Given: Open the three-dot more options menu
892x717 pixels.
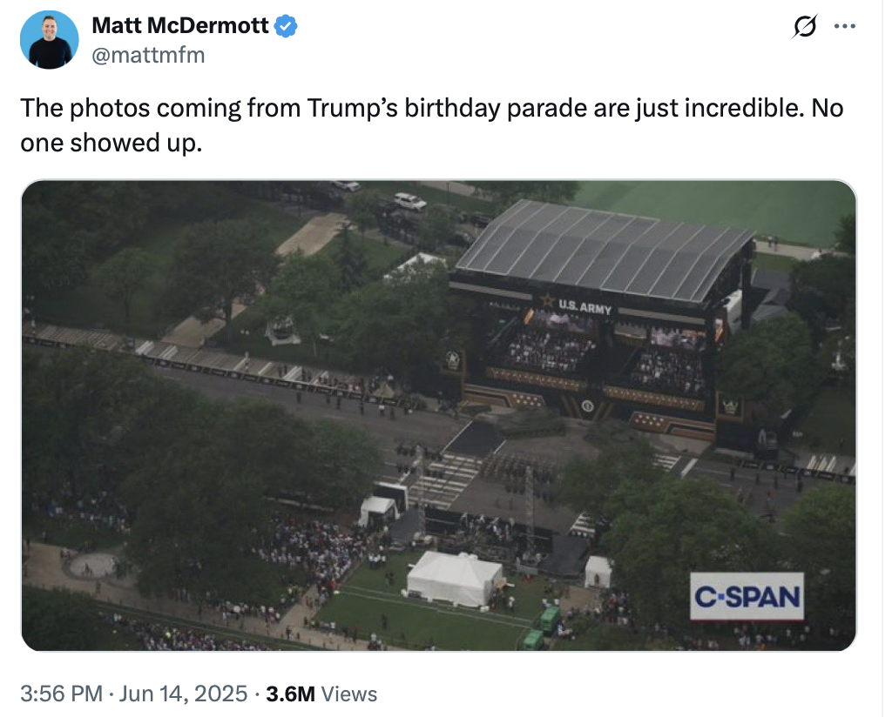Looking at the screenshot, I should 845,26.
